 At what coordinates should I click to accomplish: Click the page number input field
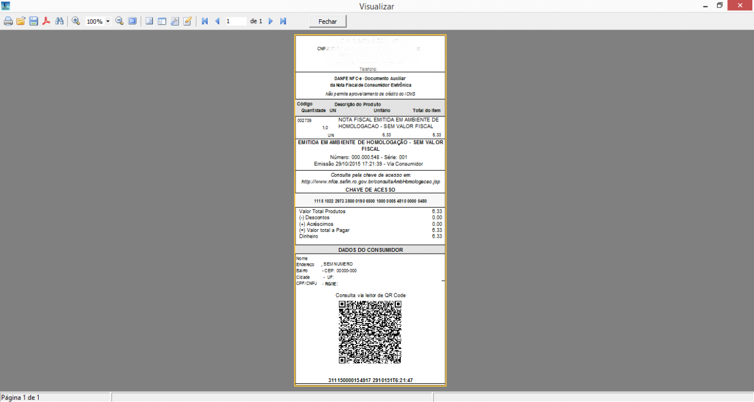tap(236, 21)
